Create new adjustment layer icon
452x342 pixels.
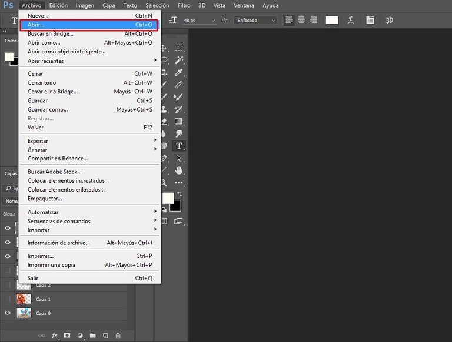[80, 336]
